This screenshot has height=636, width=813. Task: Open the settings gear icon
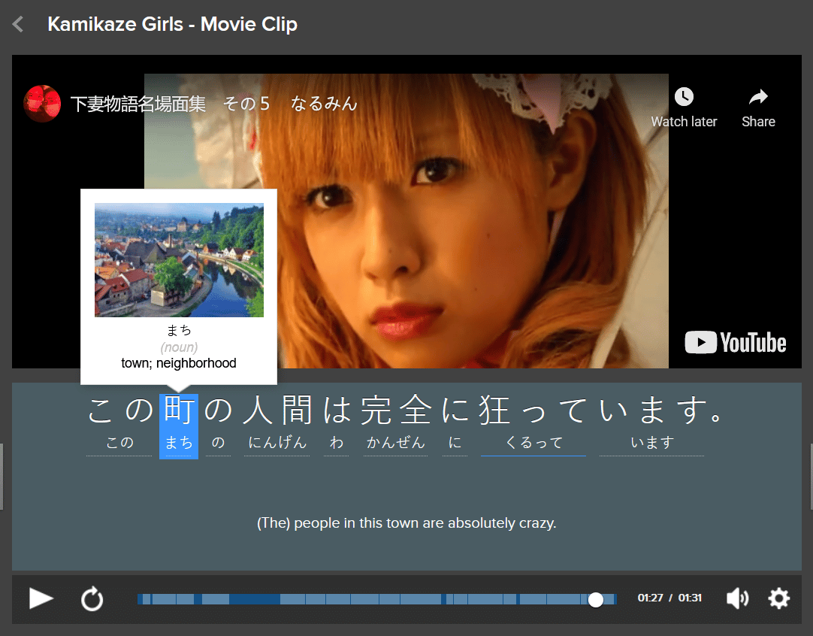[778, 598]
